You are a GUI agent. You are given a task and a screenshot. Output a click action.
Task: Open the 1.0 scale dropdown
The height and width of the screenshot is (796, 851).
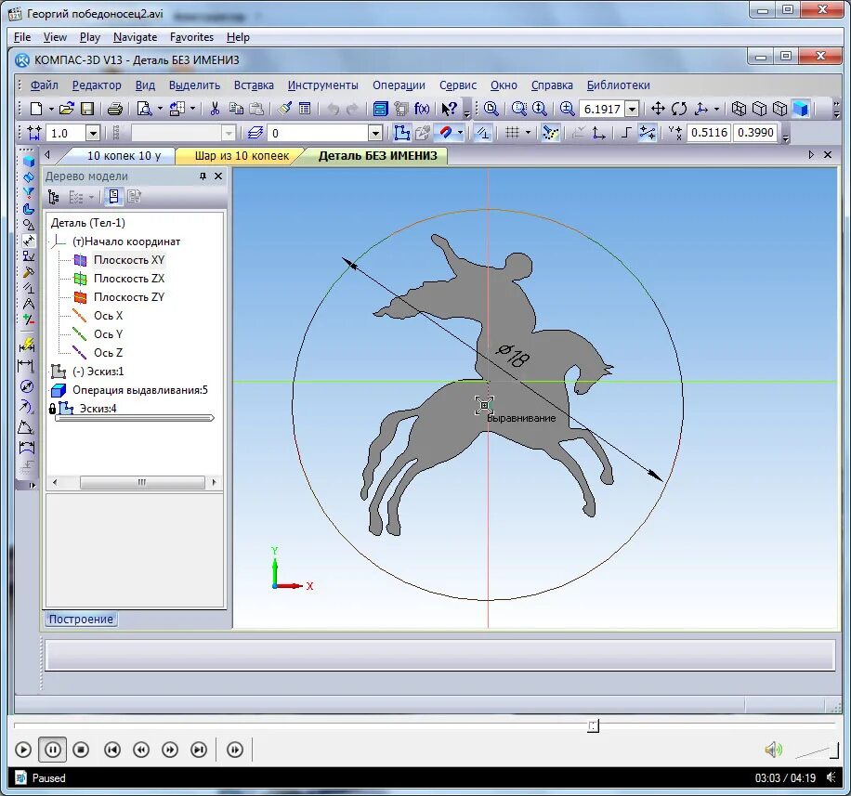[93, 133]
